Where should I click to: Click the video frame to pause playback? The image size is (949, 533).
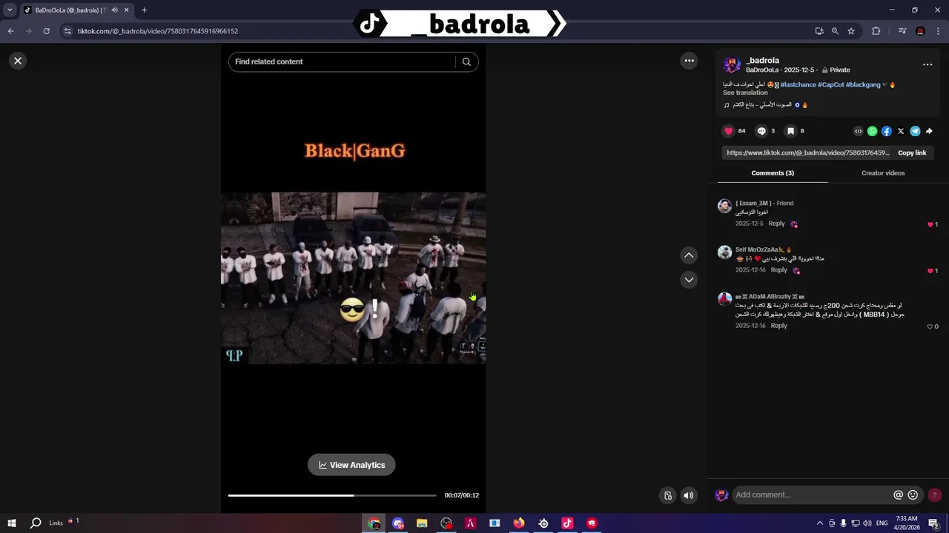[x=353, y=278]
